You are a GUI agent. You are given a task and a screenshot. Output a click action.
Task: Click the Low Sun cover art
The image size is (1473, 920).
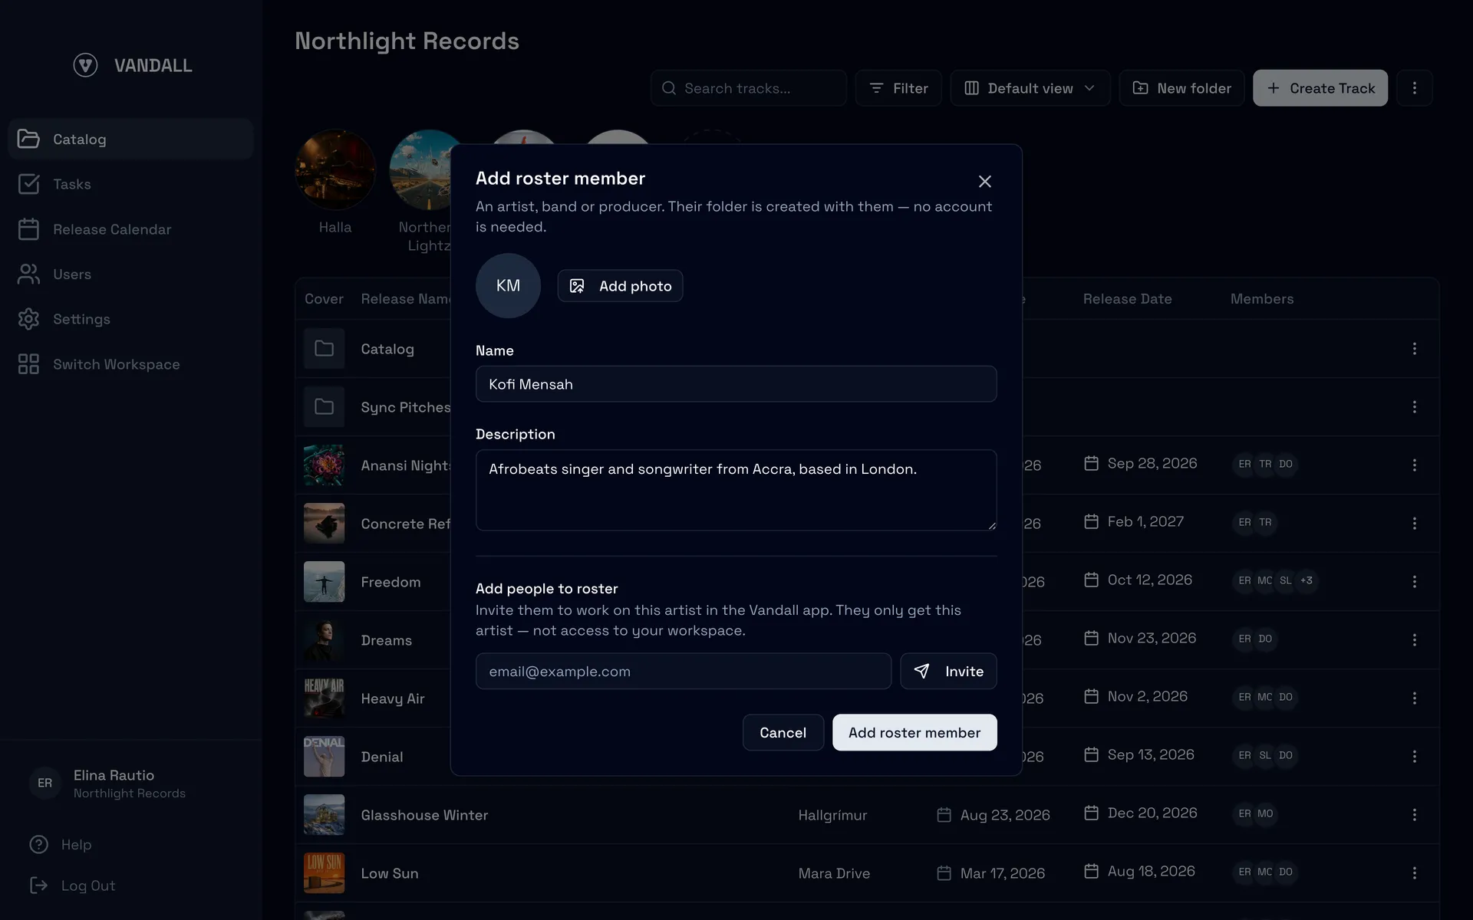(324, 873)
